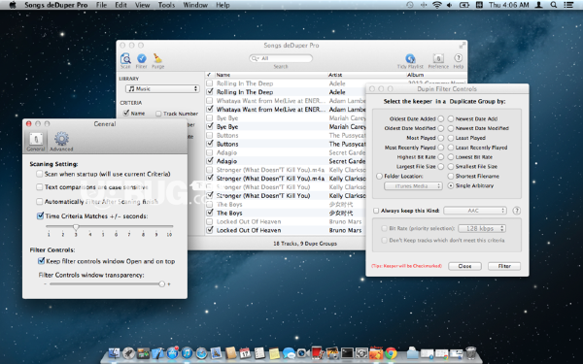Open the Help menu

(223, 5)
